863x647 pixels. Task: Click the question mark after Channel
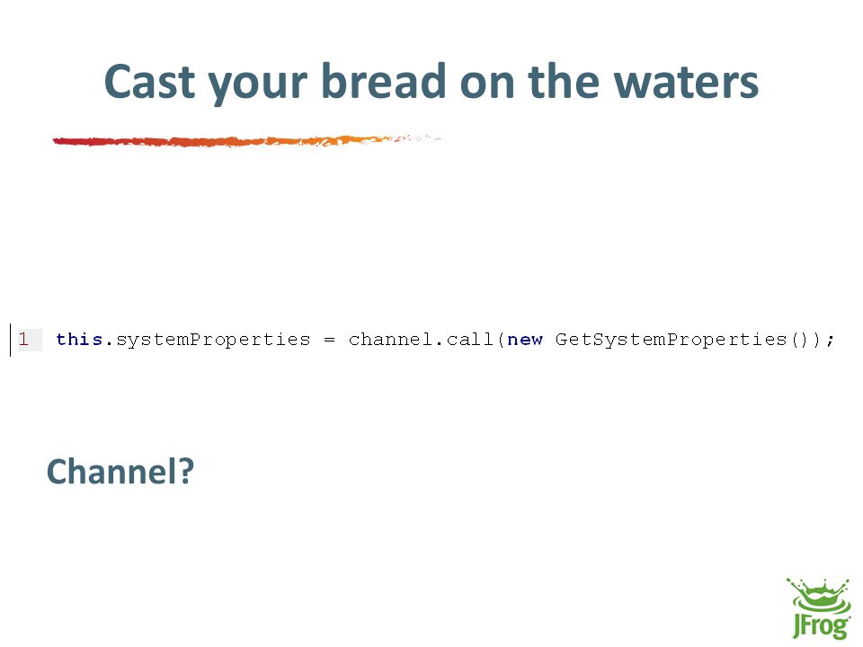pyautogui.click(x=187, y=472)
